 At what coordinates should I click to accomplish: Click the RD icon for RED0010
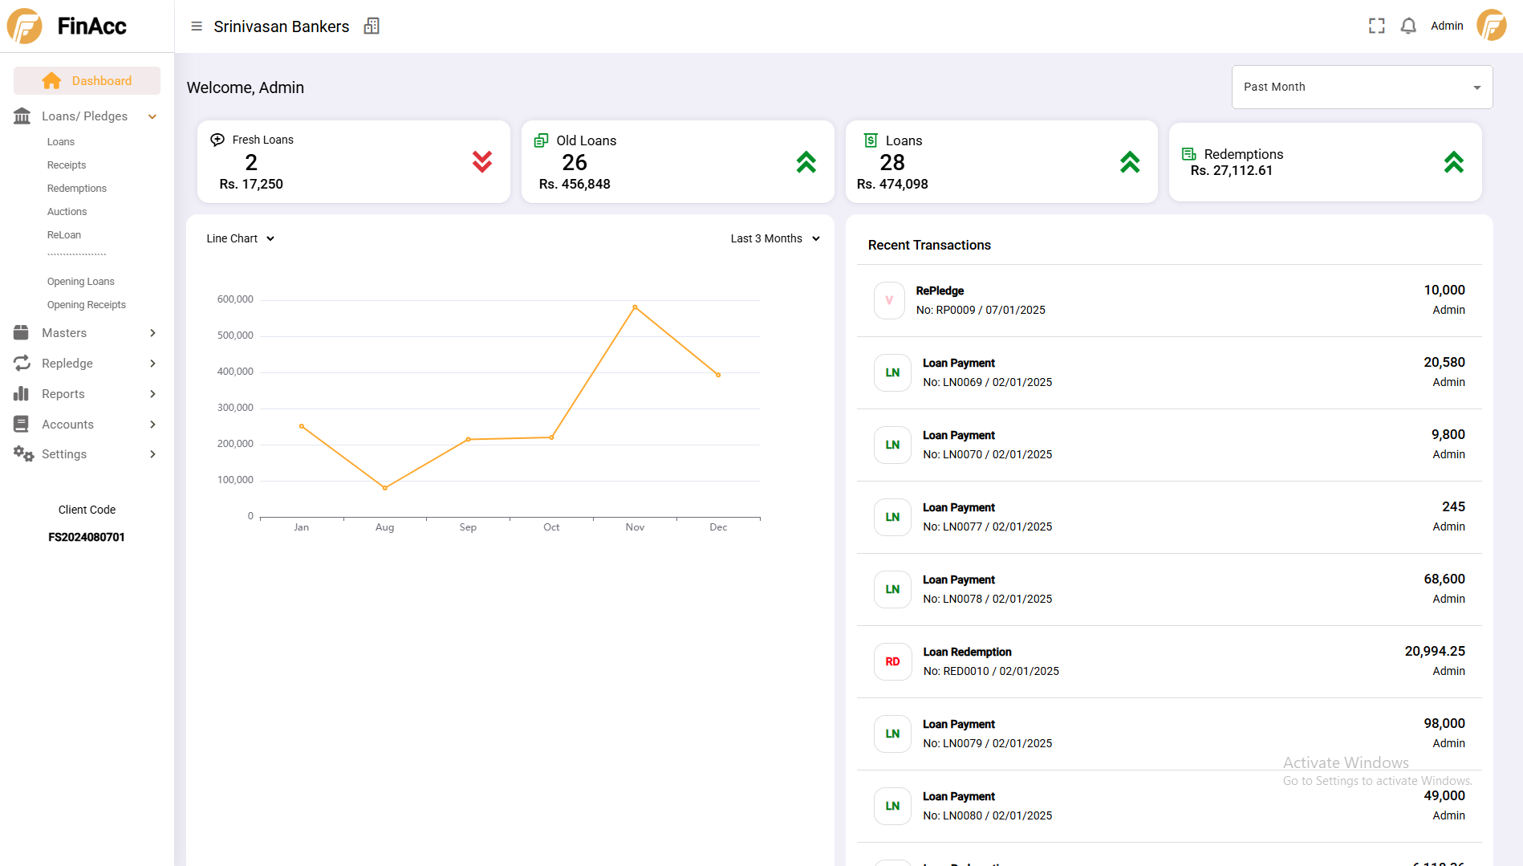point(892,661)
